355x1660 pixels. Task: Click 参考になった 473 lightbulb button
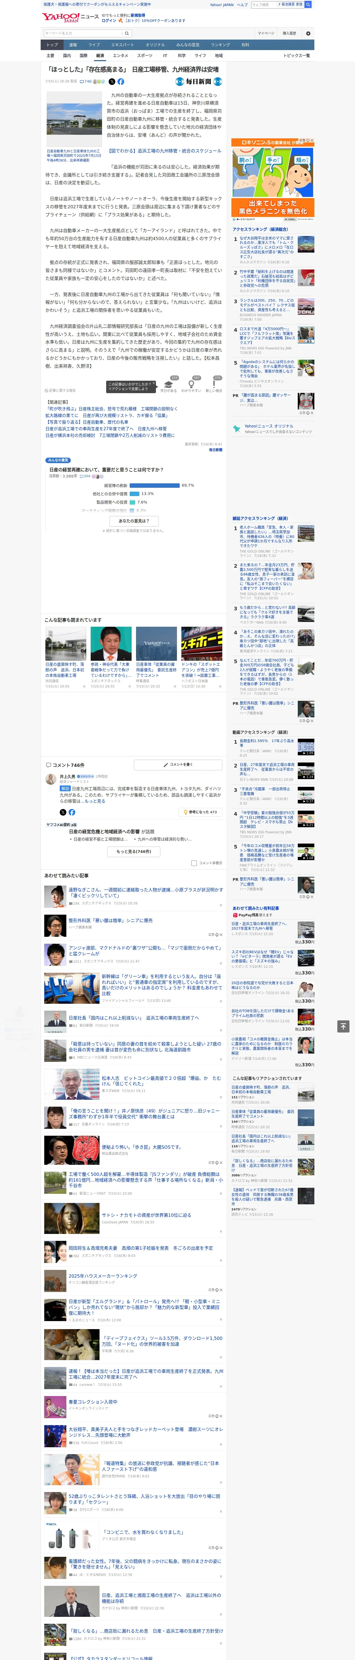pos(200,812)
